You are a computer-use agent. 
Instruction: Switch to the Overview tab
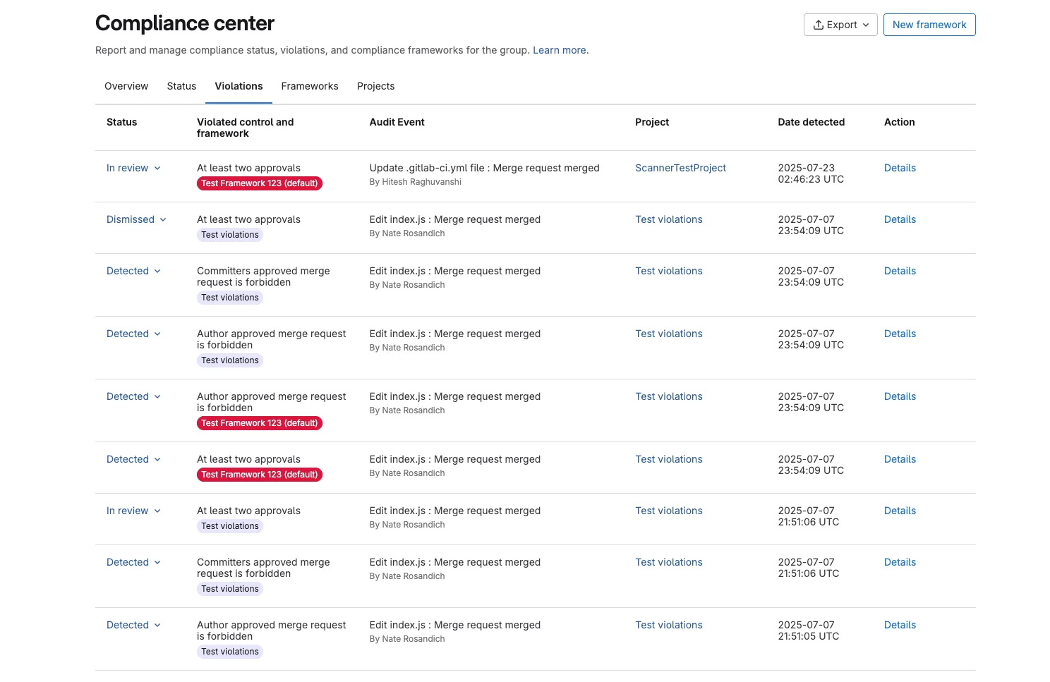coord(126,86)
